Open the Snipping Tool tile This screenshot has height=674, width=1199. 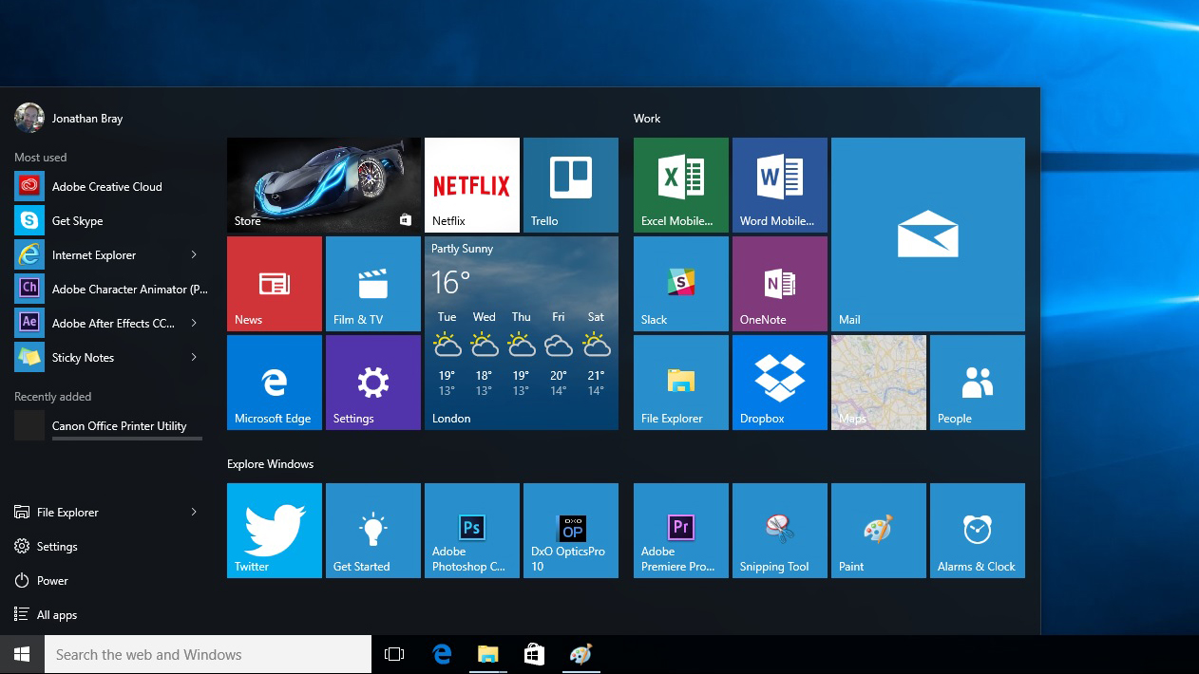pyautogui.click(x=779, y=530)
